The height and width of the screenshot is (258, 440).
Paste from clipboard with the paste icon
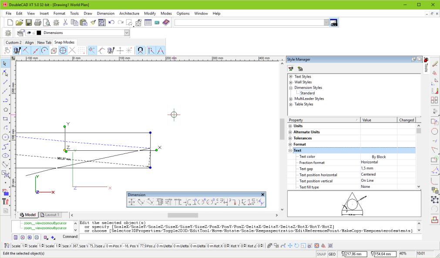(x=84, y=23)
